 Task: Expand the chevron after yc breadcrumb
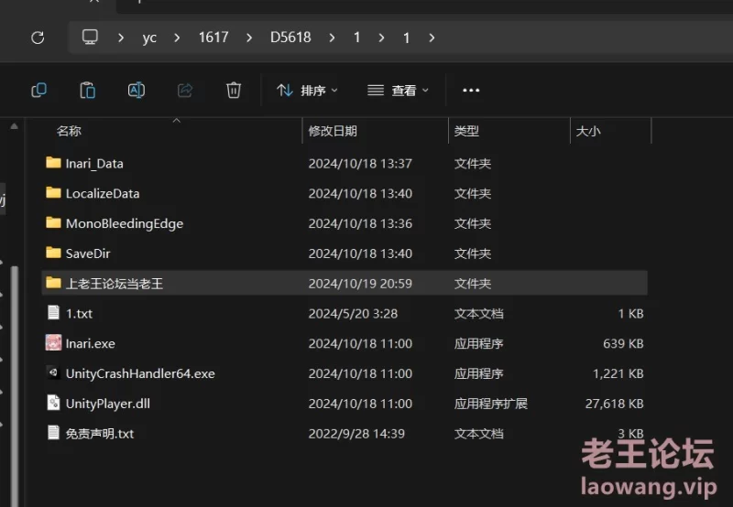click(177, 38)
